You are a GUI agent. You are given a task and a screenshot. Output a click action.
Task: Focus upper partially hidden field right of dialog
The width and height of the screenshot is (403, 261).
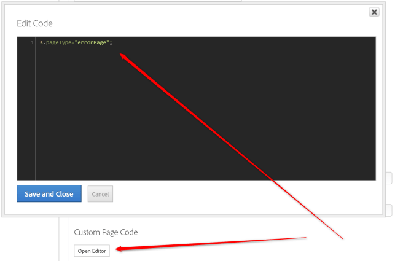[389, 178]
